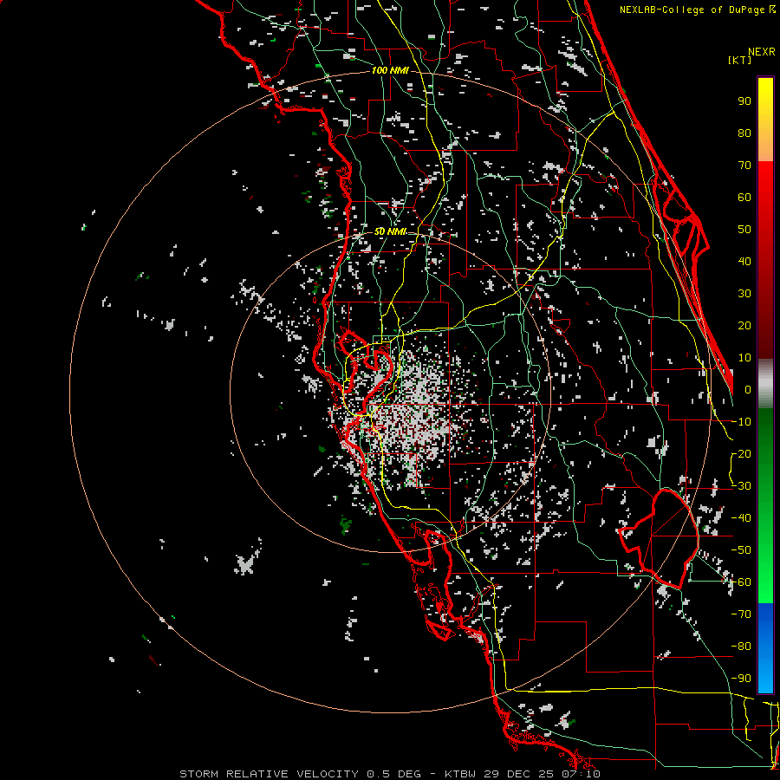
Task: Click the positive 10 value on the scale
Action: (744, 358)
